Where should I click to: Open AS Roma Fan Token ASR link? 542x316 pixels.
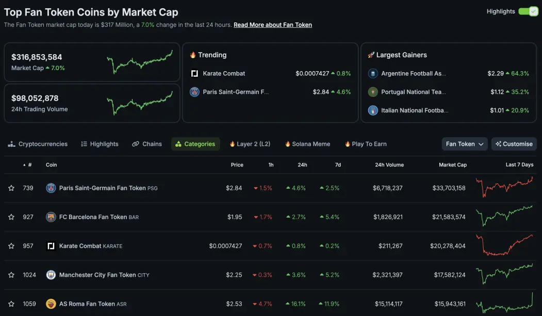[93, 304]
